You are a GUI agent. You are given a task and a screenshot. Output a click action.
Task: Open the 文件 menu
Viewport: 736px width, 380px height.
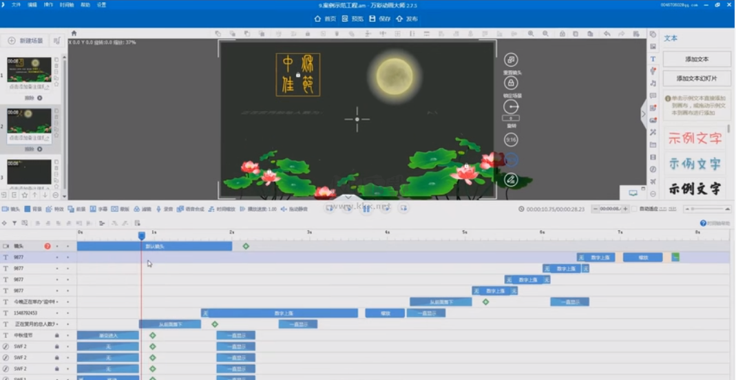point(16,5)
